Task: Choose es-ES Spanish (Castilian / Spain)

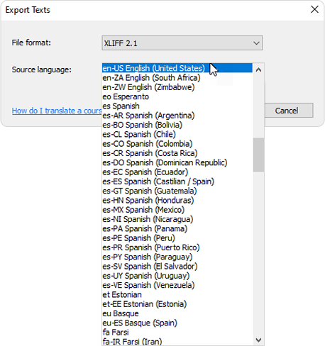Action: click(x=177, y=182)
